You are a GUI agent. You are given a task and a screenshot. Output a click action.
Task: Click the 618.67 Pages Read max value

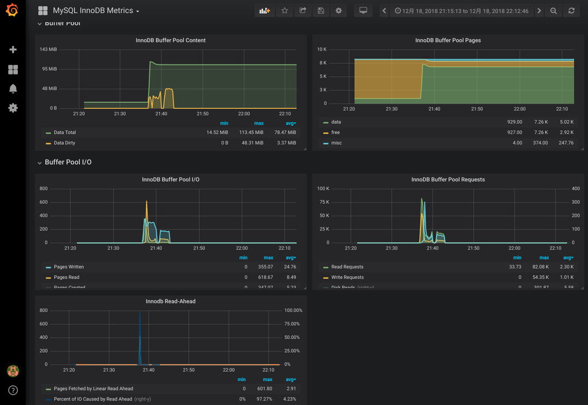[265, 277]
